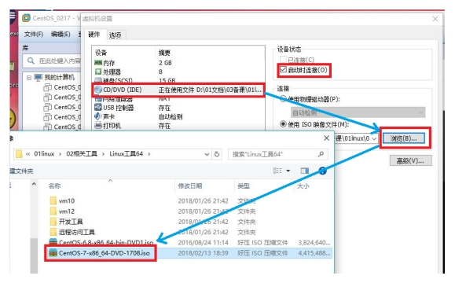Open the address bar history dropdown

pyautogui.click(x=207, y=154)
